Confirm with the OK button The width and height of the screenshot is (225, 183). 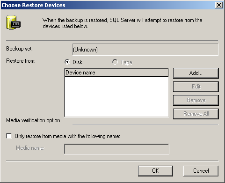[155, 171]
